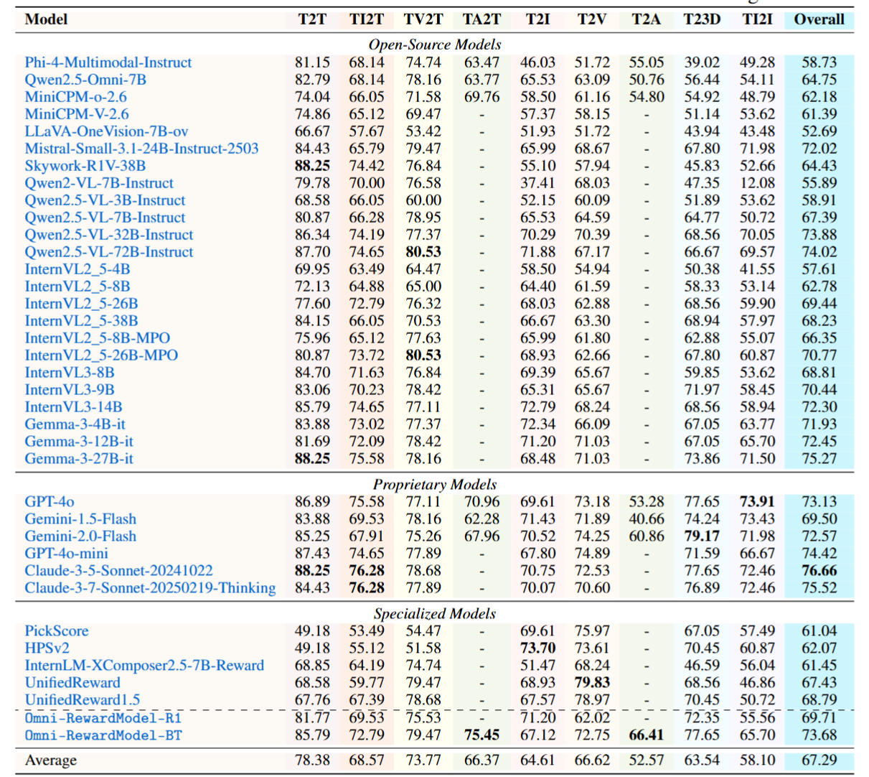
Task: Open the InternVL3-8B link
Action: coord(70,373)
